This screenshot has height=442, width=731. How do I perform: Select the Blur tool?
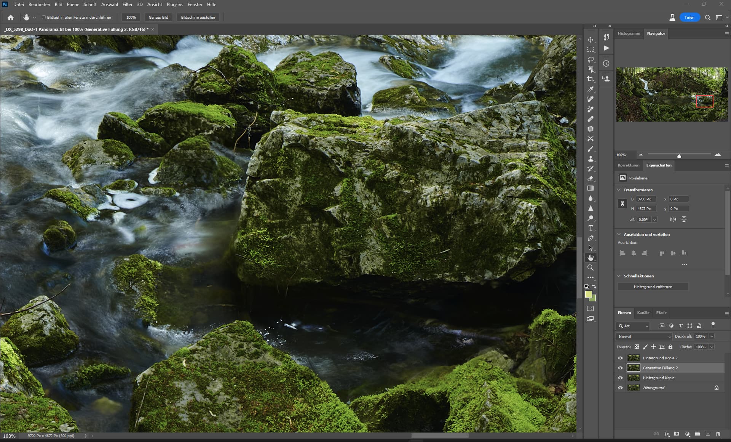pos(591,198)
